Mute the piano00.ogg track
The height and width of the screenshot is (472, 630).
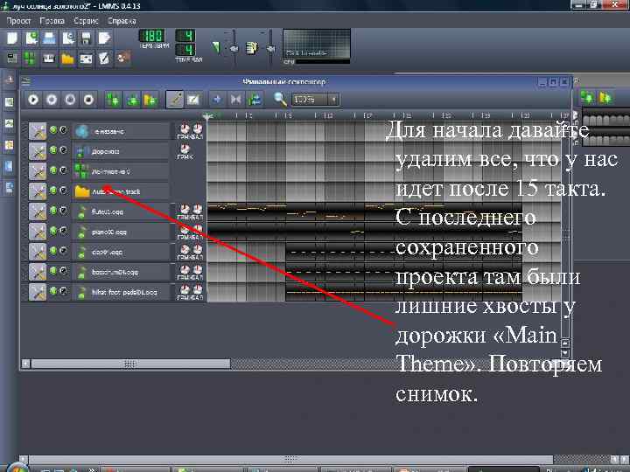tap(53, 231)
